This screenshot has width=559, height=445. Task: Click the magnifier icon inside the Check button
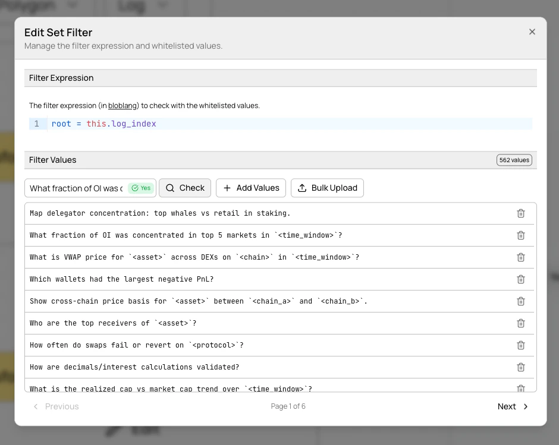[x=169, y=188]
